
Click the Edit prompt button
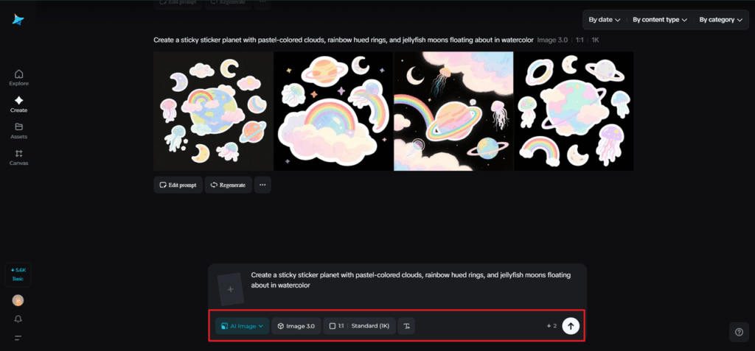pos(177,185)
